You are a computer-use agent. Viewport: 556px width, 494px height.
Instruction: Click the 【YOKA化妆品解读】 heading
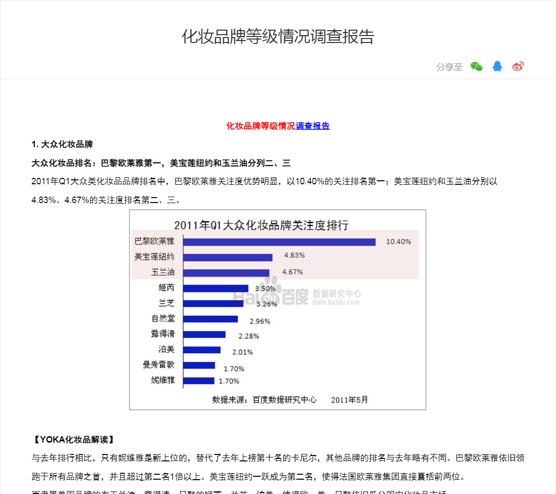tap(74, 440)
